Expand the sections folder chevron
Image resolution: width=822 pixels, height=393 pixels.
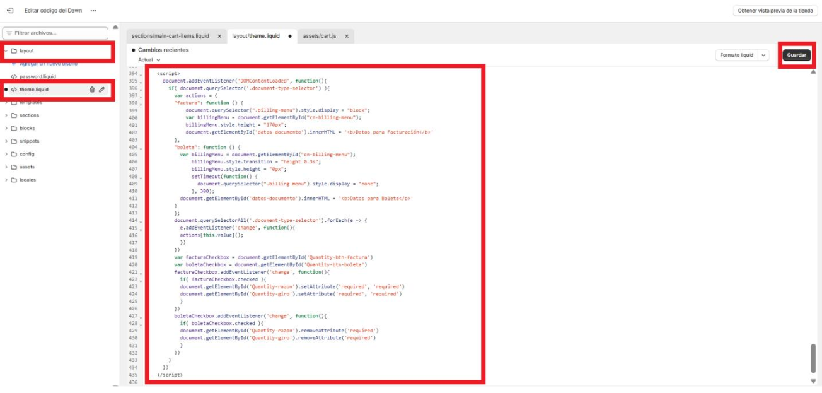point(6,115)
